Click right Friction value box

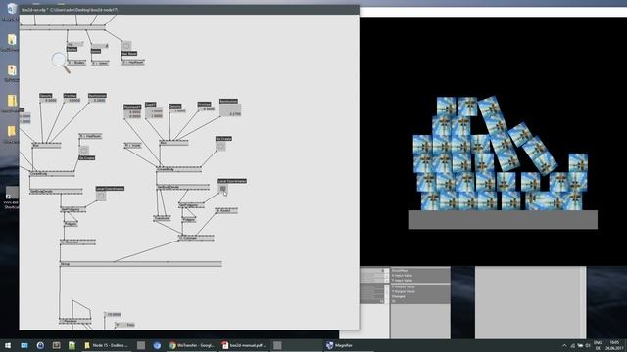207,109
